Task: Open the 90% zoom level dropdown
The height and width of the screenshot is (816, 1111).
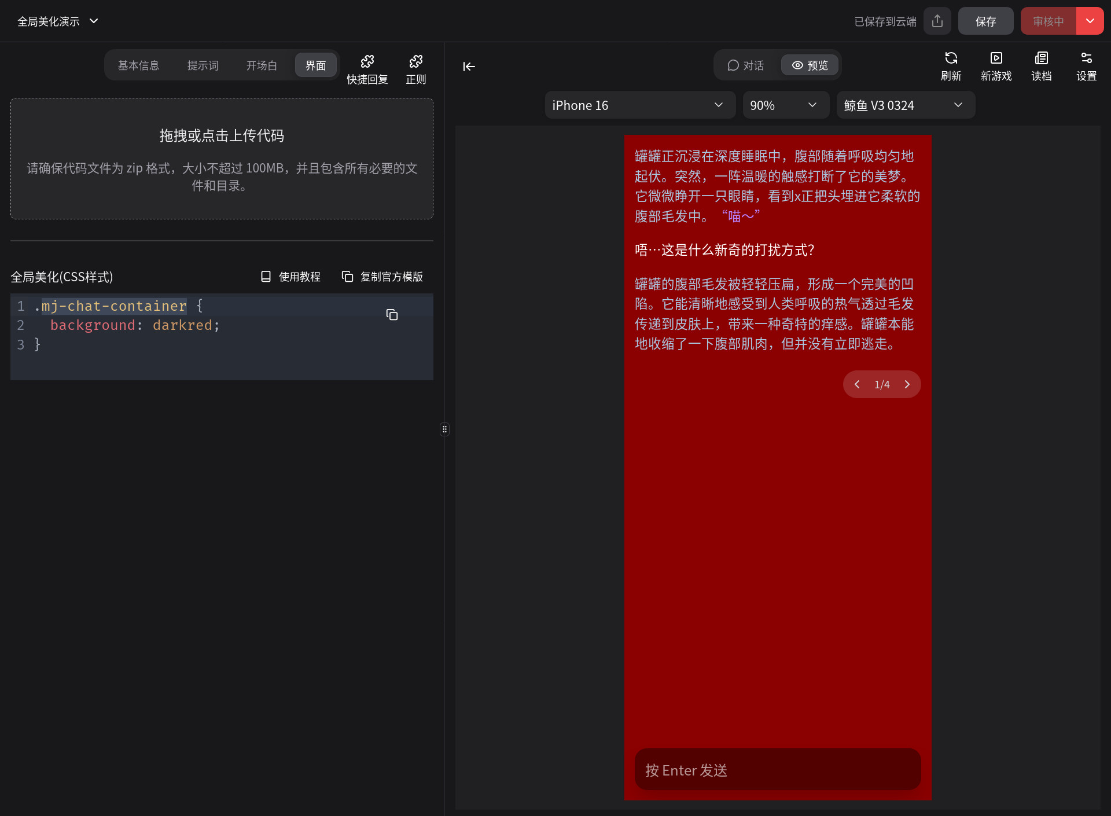Action: click(x=785, y=105)
